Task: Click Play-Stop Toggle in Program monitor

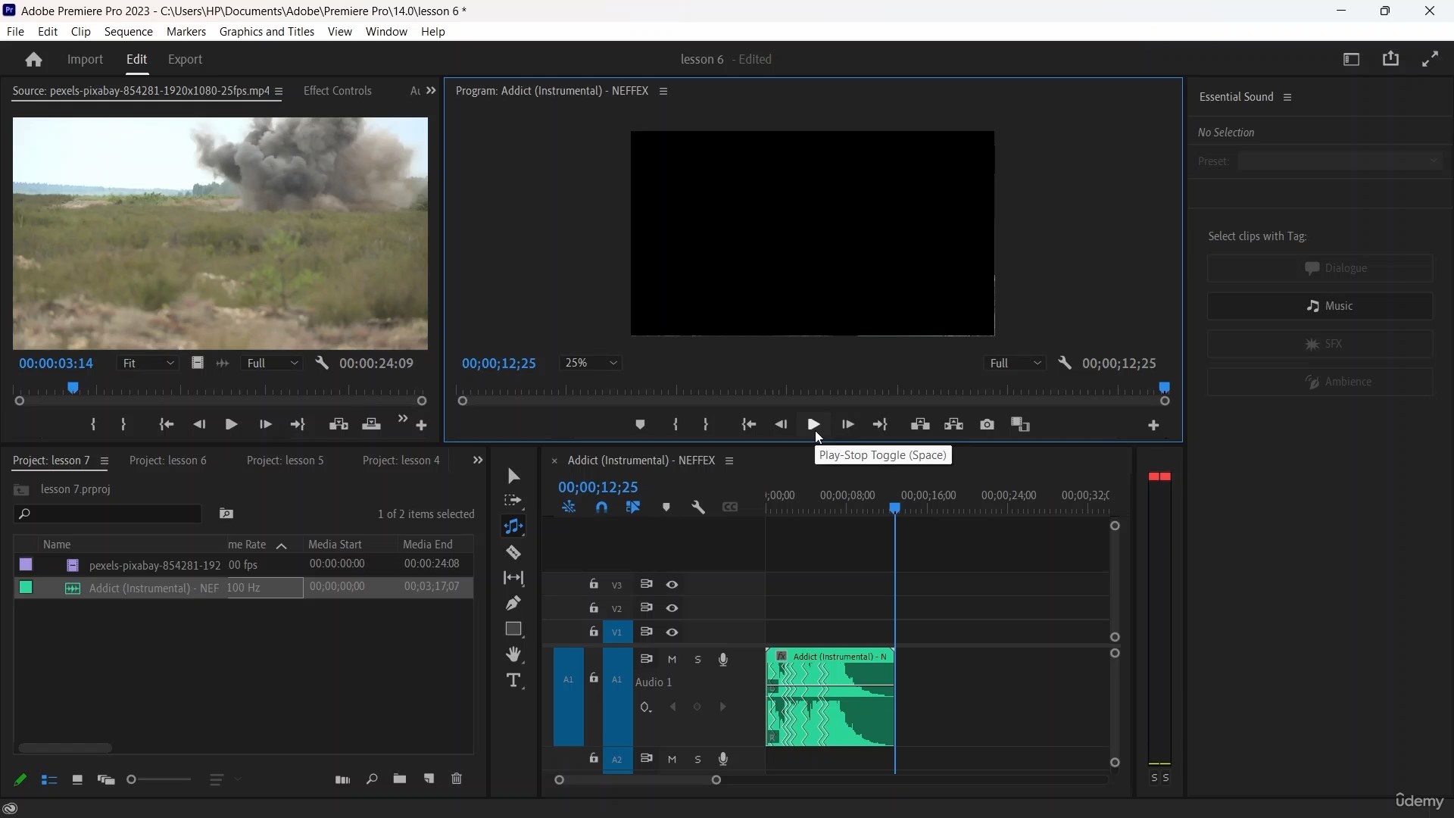Action: 814,425
